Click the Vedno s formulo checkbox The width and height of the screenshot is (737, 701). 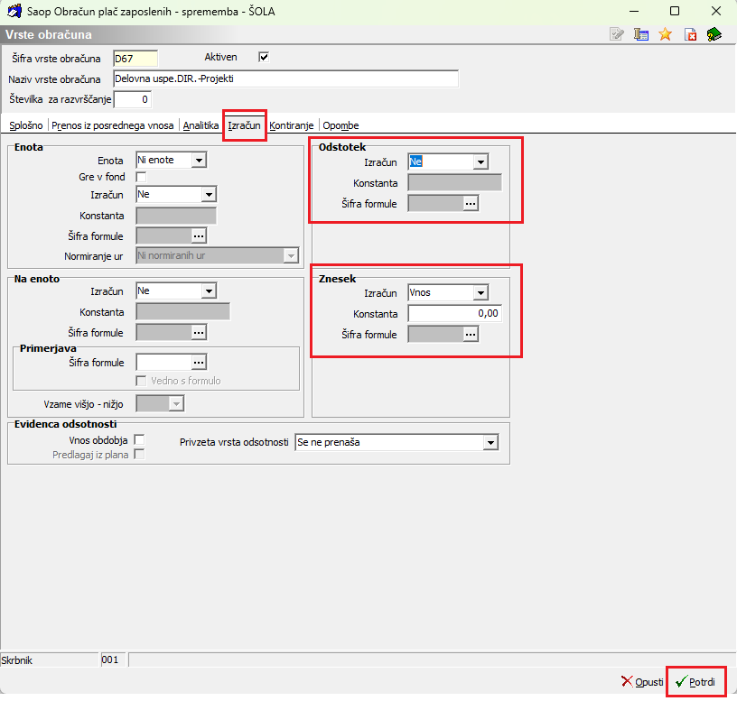click(x=141, y=381)
